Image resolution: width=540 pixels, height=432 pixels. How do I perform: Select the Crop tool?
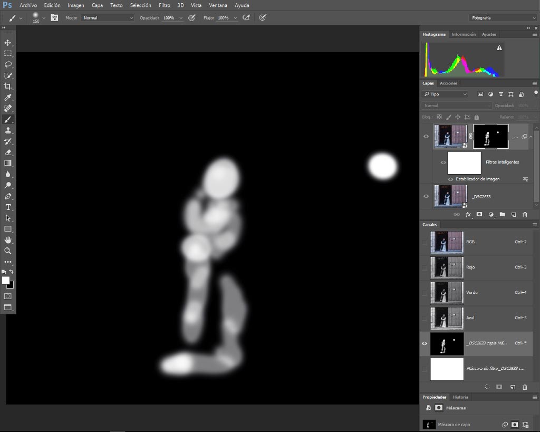point(7,87)
